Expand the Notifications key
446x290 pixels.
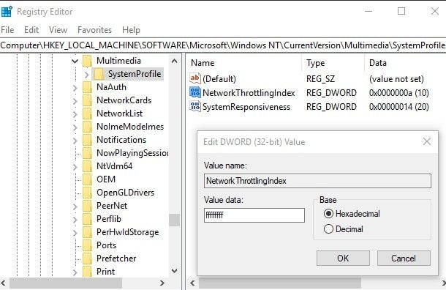pos(75,141)
